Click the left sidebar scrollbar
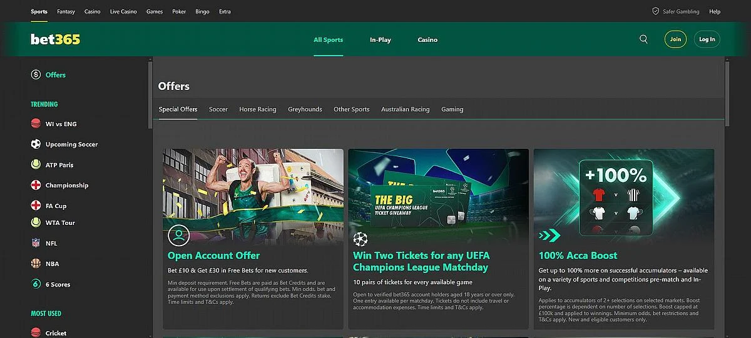The height and width of the screenshot is (338, 751). (150, 95)
